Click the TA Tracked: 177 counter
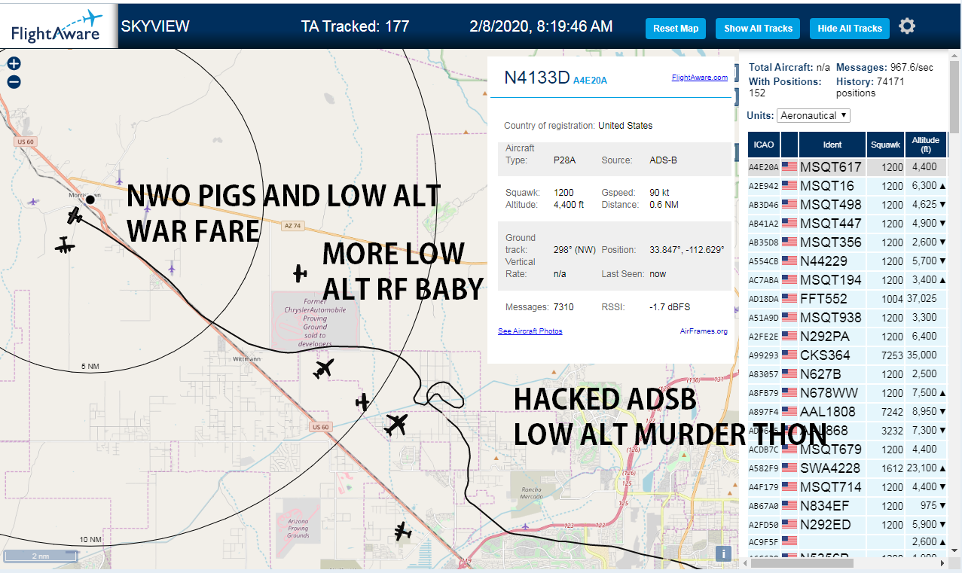 coord(355,26)
